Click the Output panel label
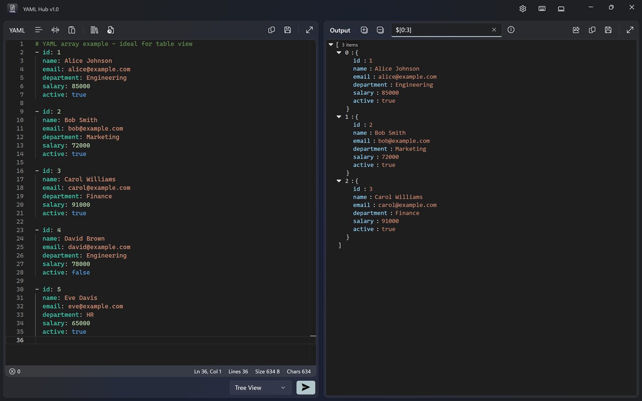The image size is (642, 401). [x=340, y=30]
